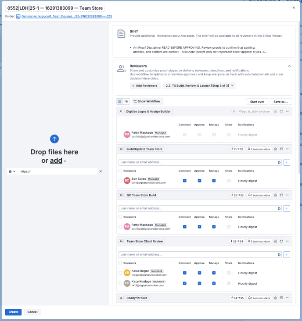Image resolution: width=302 pixels, height=321 pixels.
Task: Open more options for Digitize Logos stage
Action: tap(288, 111)
